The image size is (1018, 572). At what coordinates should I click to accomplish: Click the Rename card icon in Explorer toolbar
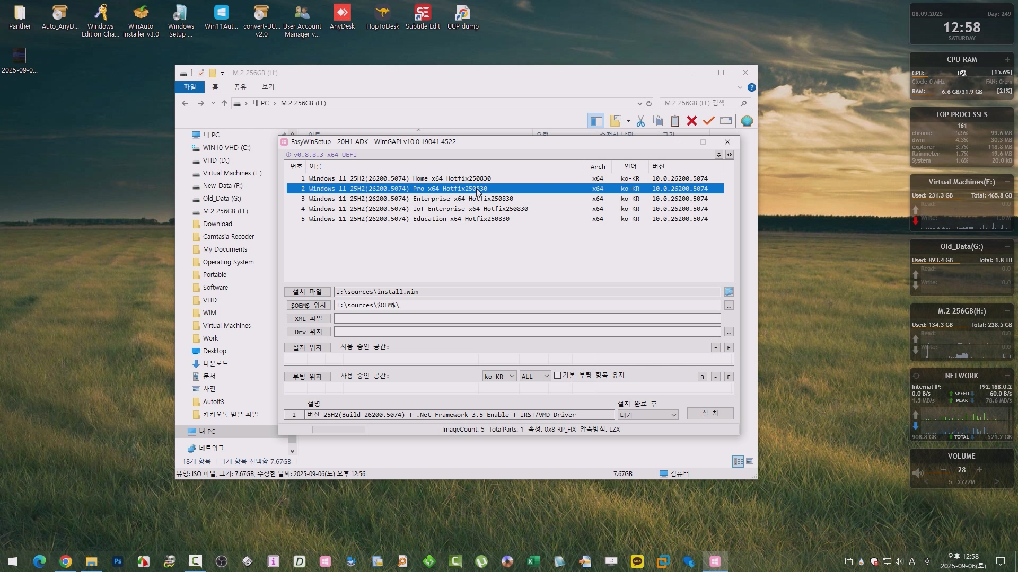coord(726,121)
